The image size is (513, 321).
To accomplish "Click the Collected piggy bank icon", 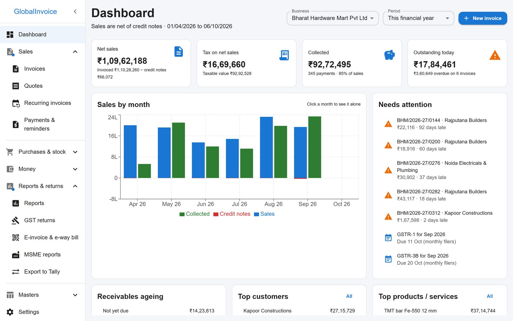I will pos(390,55).
